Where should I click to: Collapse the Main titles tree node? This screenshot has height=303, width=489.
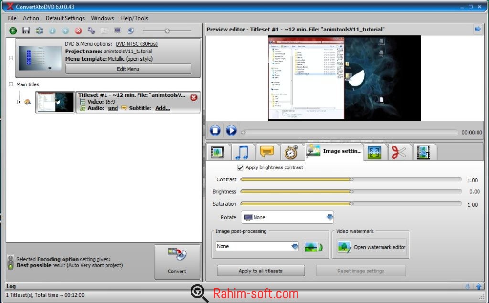point(11,84)
